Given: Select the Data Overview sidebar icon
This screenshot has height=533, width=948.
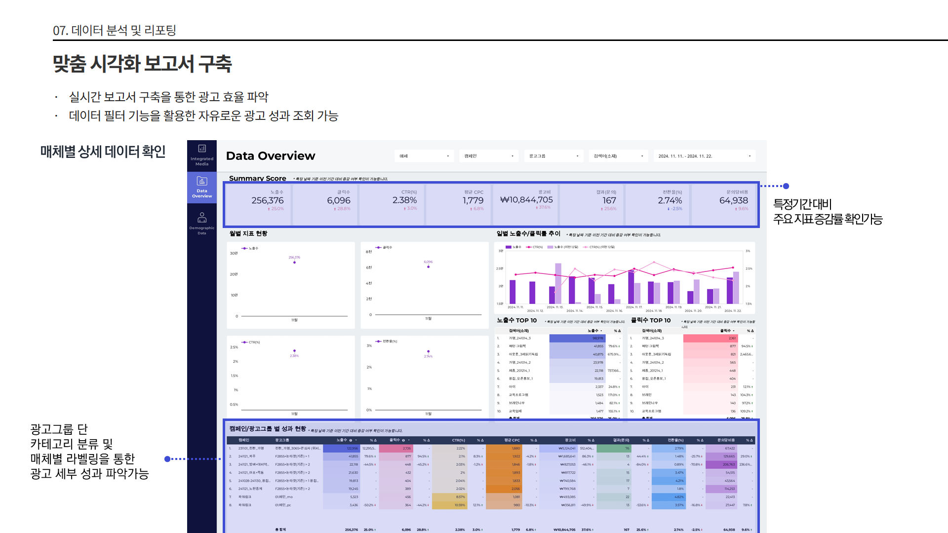Looking at the screenshot, I should (202, 187).
